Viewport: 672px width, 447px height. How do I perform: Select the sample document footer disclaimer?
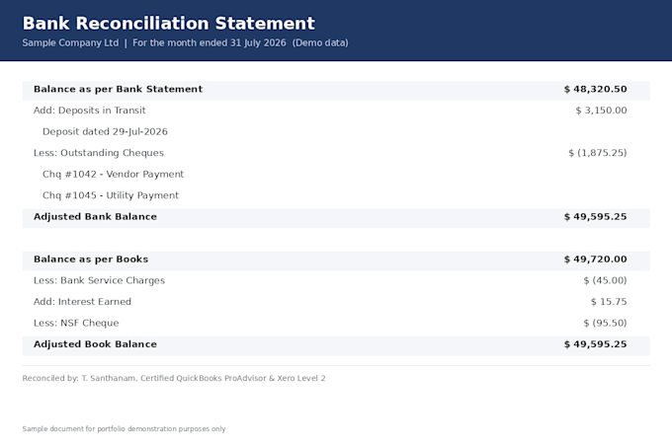point(124,429)
